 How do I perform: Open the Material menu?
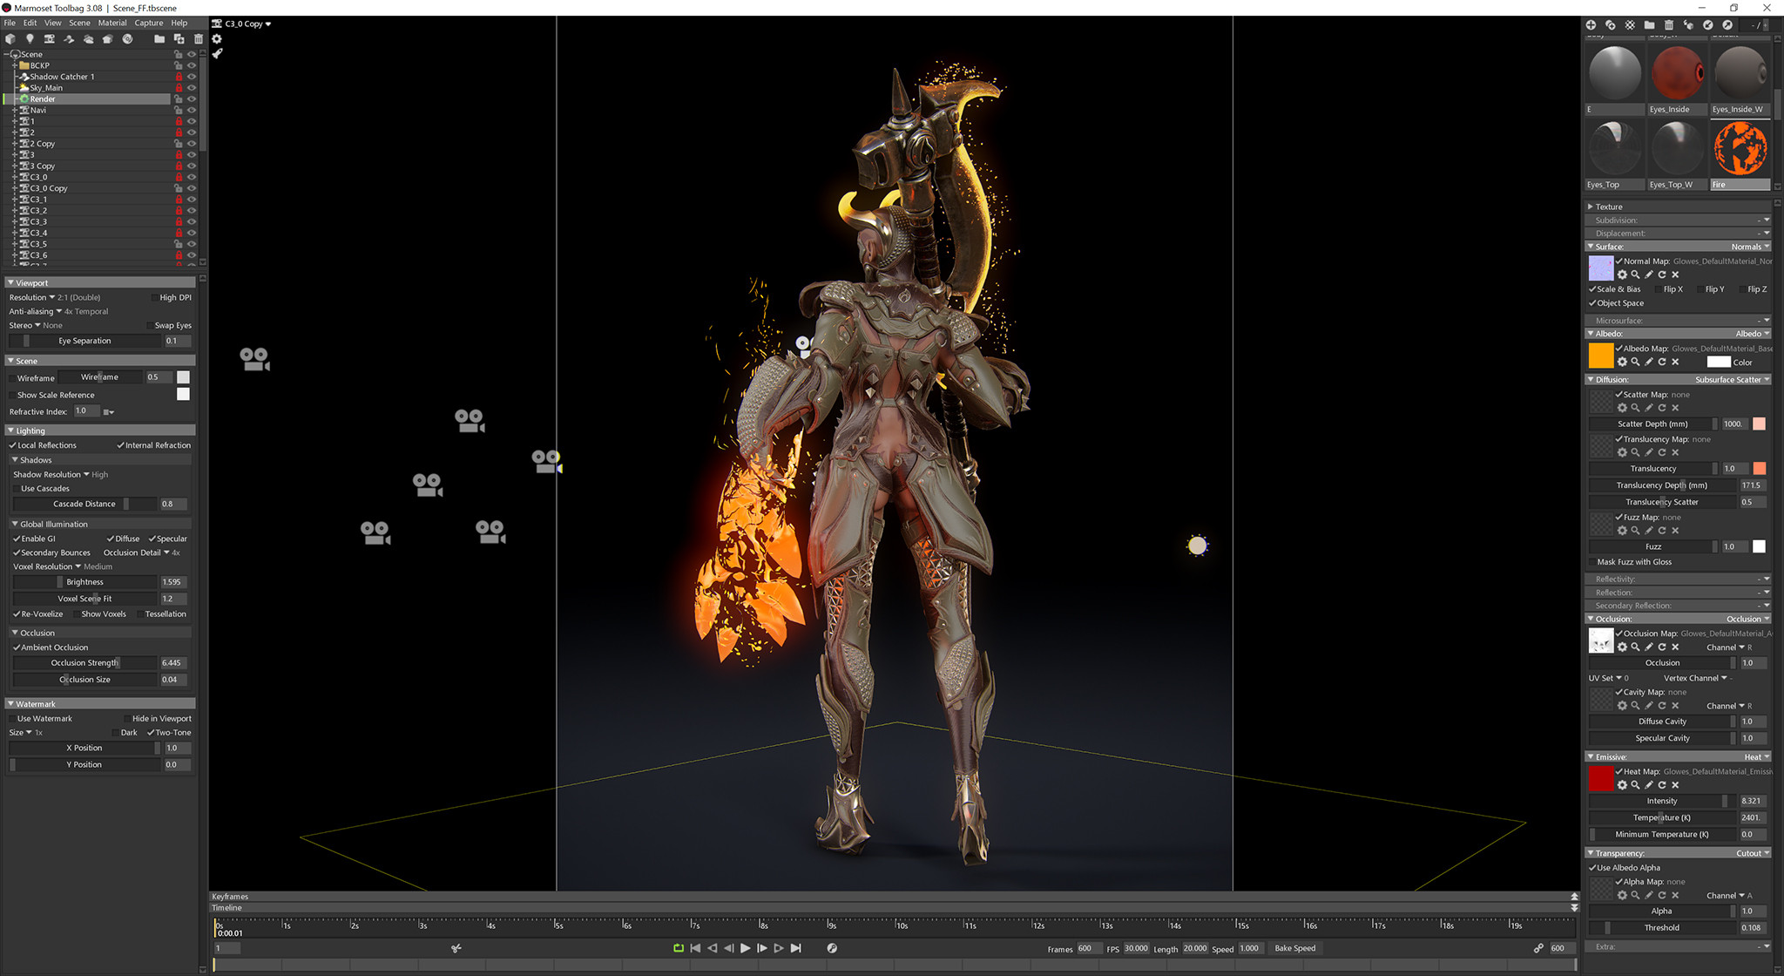click(x=111, y=23)
